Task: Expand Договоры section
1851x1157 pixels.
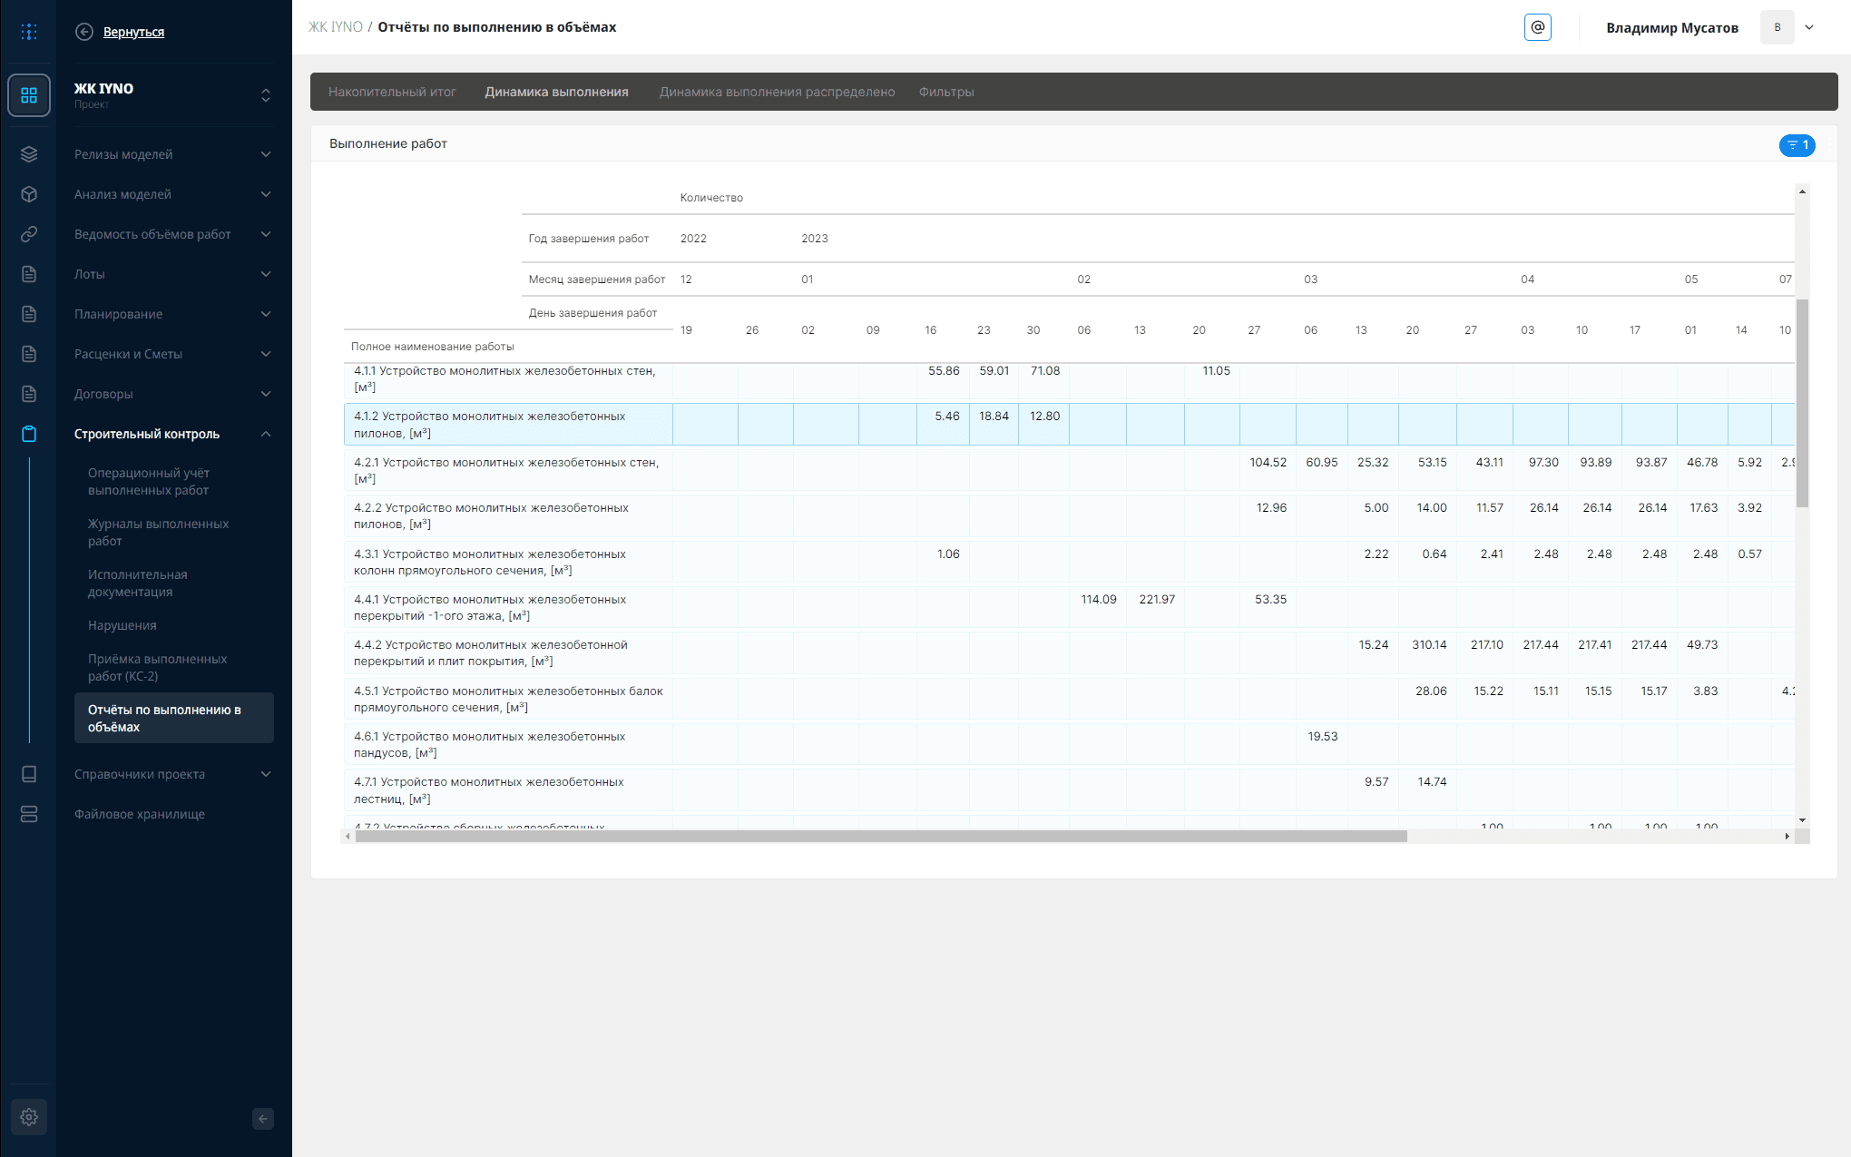Action: coord(266,394)
